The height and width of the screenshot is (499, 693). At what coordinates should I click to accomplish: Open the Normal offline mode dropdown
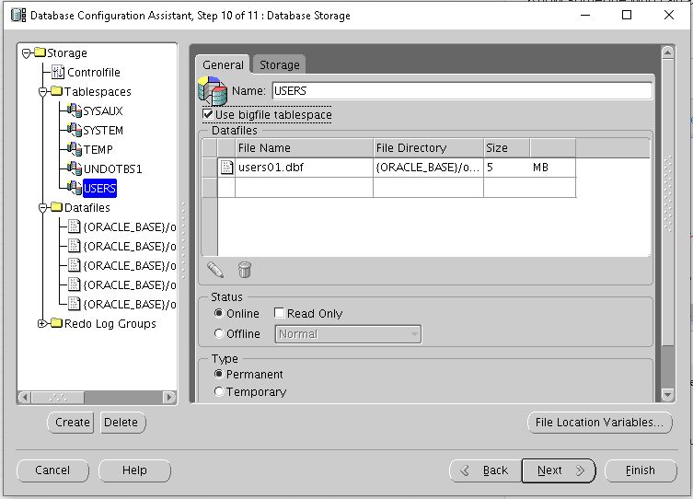pyautogui.click(x=348, y=334)
